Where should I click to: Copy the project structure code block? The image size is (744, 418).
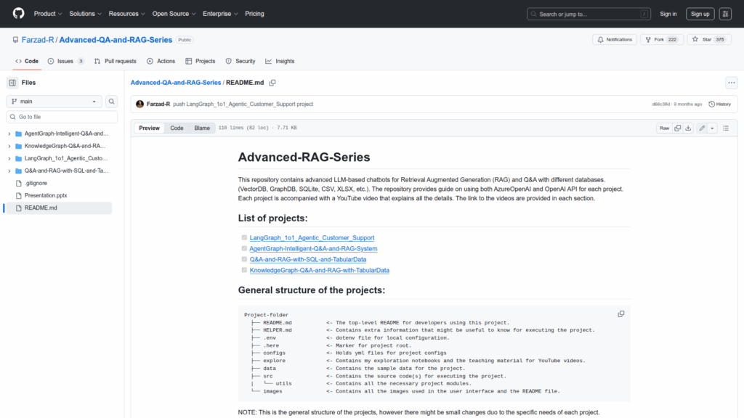point(621,313)
